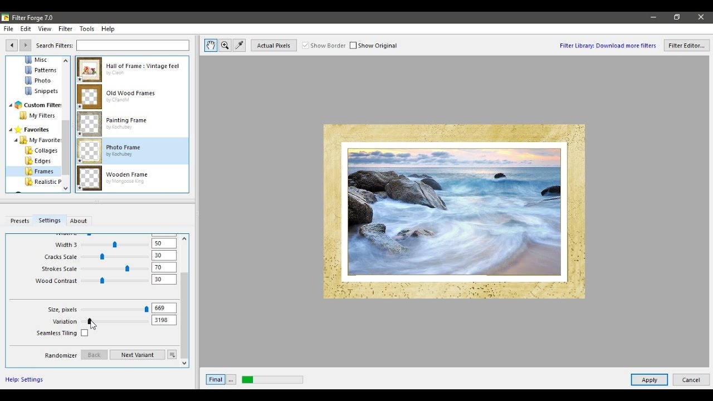Switch to the About tab
713x401 pixels.
79,221
